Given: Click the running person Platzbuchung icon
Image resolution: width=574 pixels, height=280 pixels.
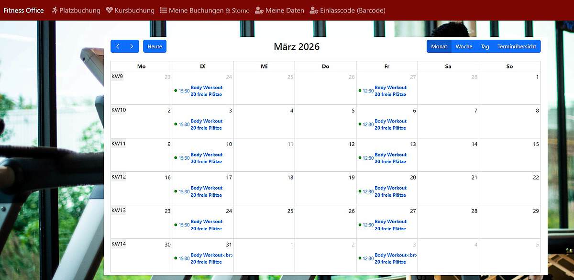Looking at the screenshot, I should tap(55, 10).
